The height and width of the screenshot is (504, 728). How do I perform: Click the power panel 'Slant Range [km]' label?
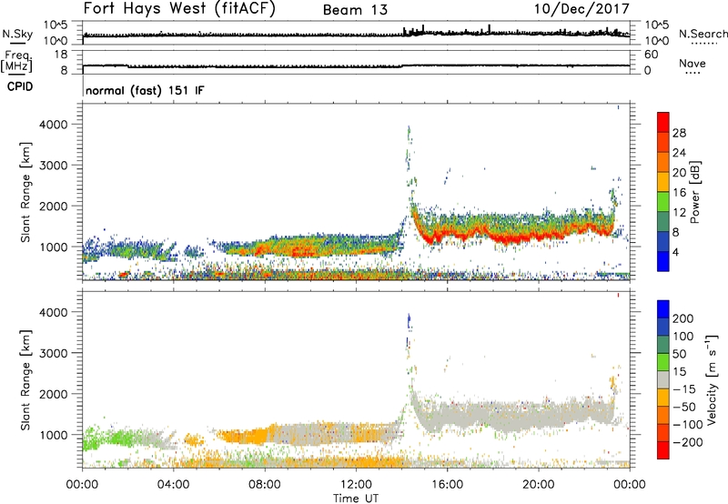click(x=25, y=192)
